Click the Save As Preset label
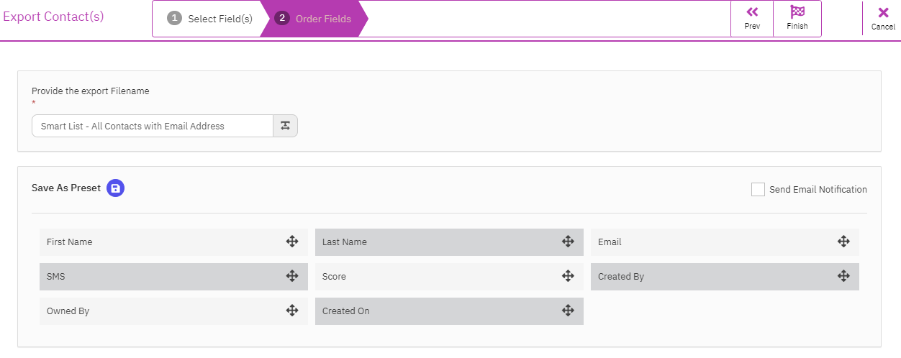The width and height of the screenshot is (901, 358). [66, 188]
